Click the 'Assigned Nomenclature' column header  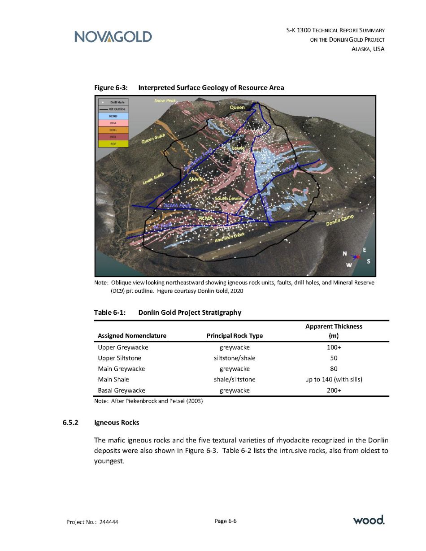[x=132, y=336]
